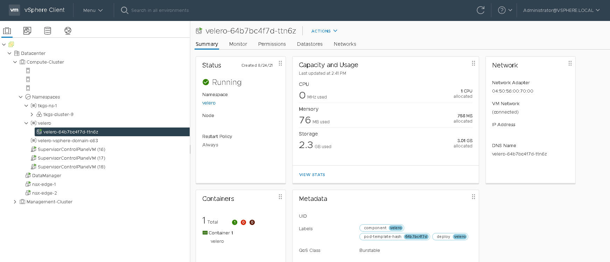Viewport: 610px width, 262px height.
Task: Select velero-vsphere-domain-c63 in the tree
Action: coord(68,140)
